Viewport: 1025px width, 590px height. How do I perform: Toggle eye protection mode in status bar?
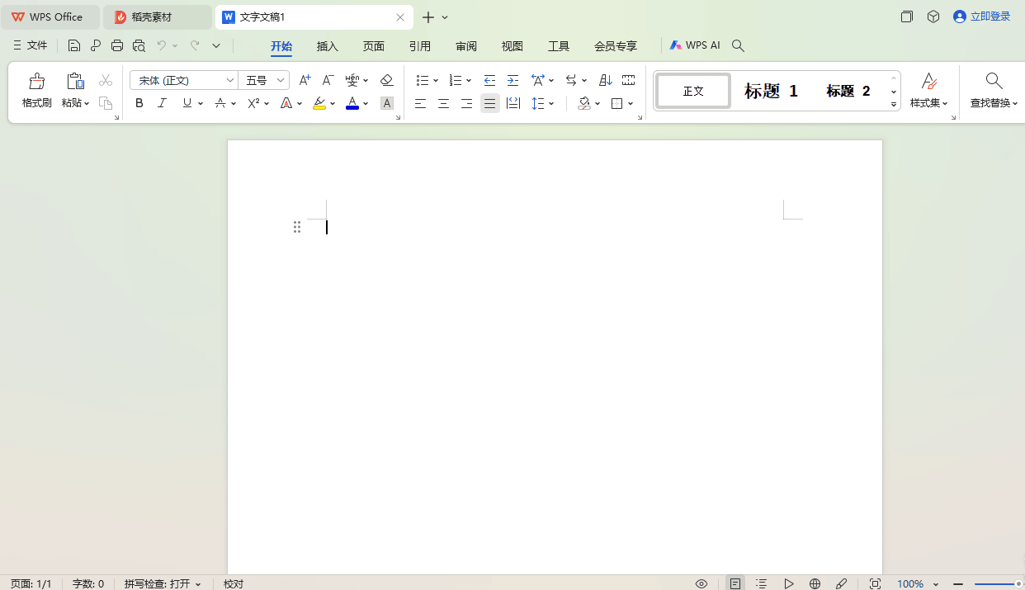tap(701, 583)
